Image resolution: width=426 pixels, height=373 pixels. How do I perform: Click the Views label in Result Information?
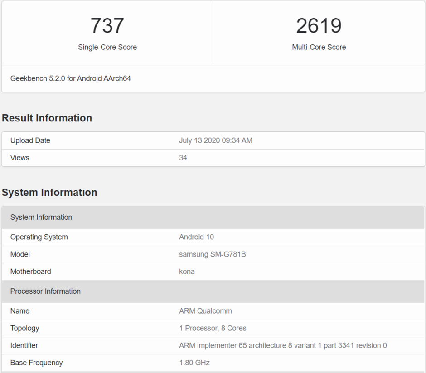(19, 158)
